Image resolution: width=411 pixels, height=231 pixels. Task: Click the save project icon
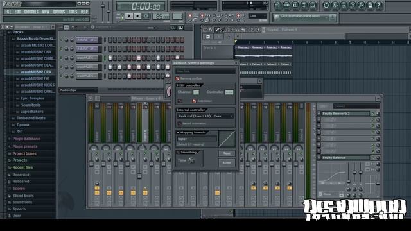coord(335,5)
